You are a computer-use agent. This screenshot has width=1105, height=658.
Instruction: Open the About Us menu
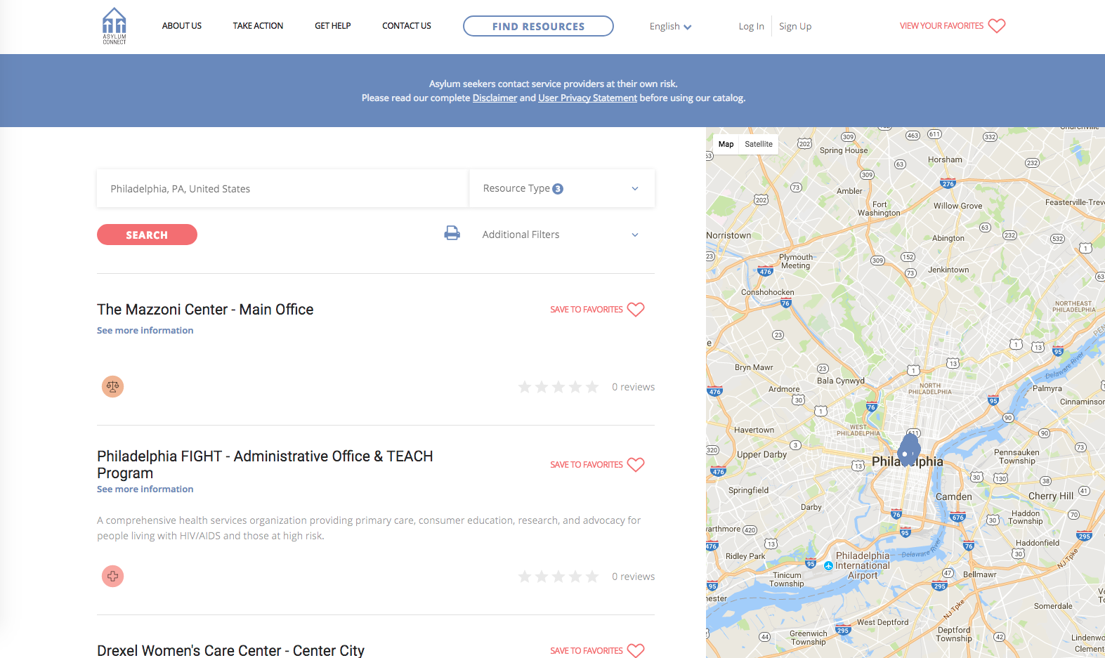pyautogui.click(x=182, y=26)
